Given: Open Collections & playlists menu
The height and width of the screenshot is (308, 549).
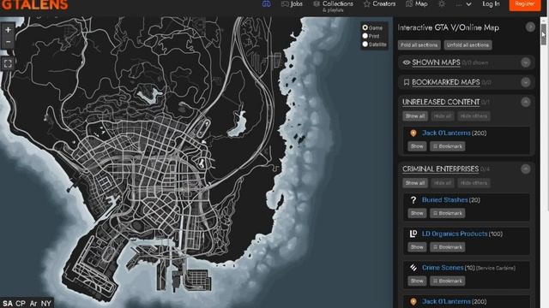Looking at the screenshot, I should coord(333,6).
